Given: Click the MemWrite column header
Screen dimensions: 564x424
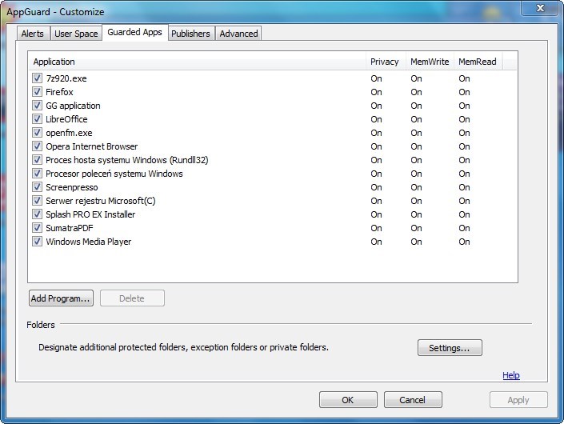Looking at the screenshot, I should [x=430, y=62].
